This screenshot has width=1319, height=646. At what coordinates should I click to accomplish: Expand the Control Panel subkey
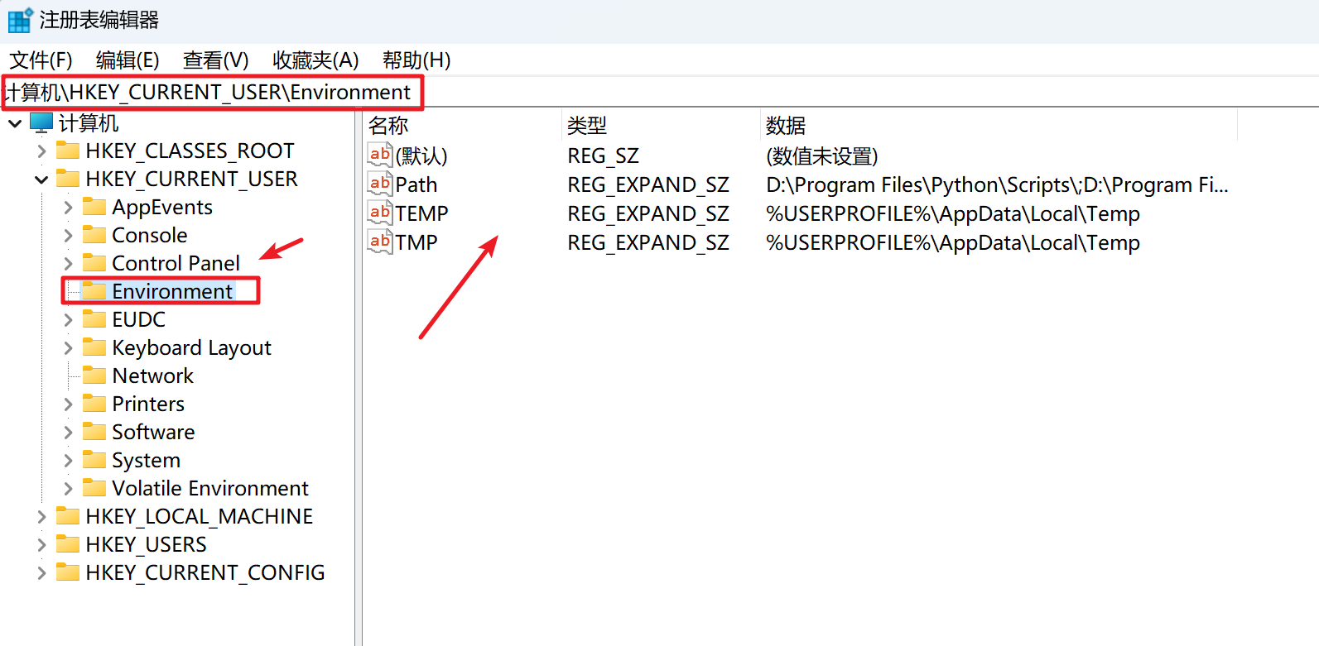point(68,264)
